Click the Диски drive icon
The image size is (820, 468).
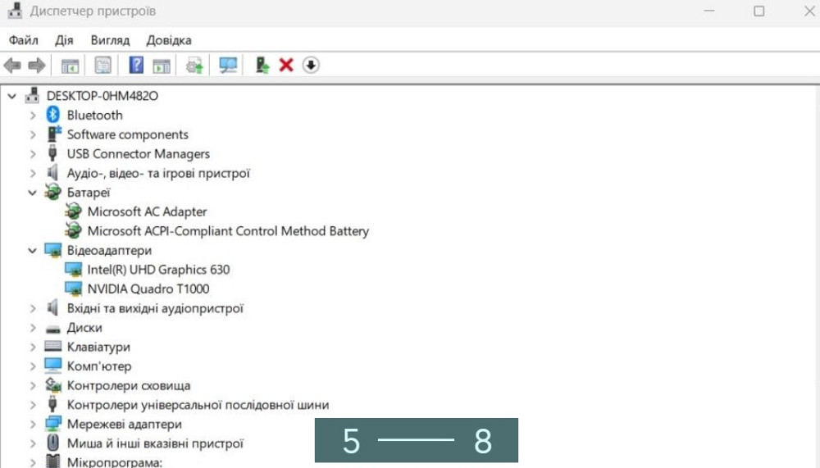(x=52, y=329)
